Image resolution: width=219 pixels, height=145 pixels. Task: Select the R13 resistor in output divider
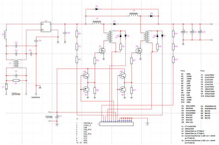pyautogui.click(x=173, y=60)
